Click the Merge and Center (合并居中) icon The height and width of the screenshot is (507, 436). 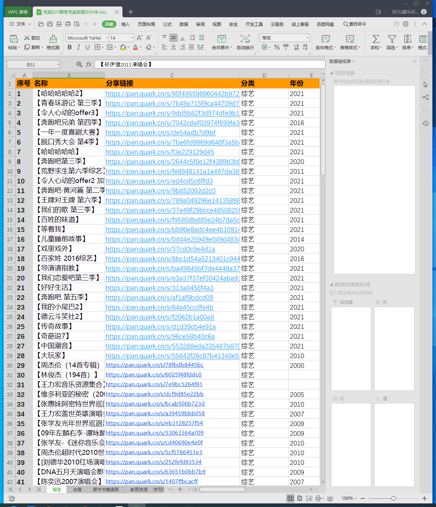click(222, 39)
